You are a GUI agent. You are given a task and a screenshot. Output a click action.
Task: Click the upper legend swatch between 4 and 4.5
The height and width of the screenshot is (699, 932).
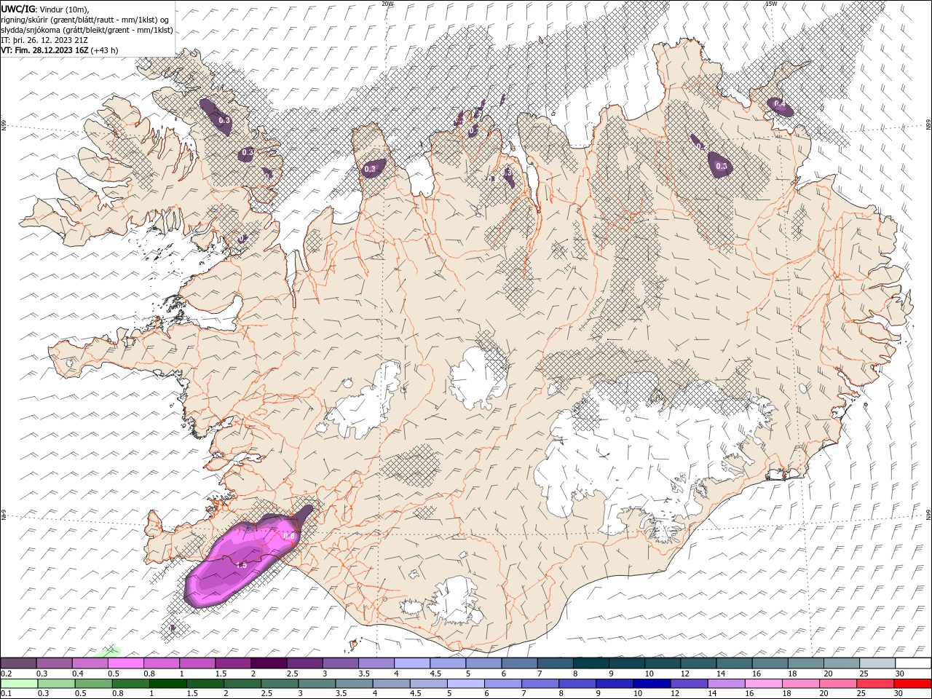tap(411, 663)
